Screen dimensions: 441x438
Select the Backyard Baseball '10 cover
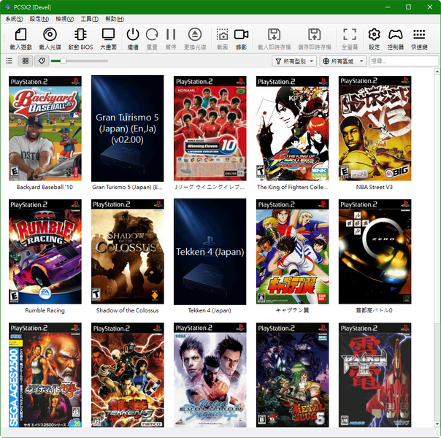pyautogui.click(x=45, y=128)
